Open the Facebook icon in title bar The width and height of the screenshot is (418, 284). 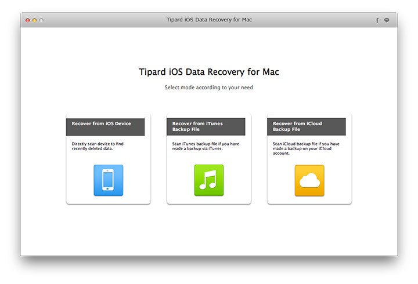377,20
